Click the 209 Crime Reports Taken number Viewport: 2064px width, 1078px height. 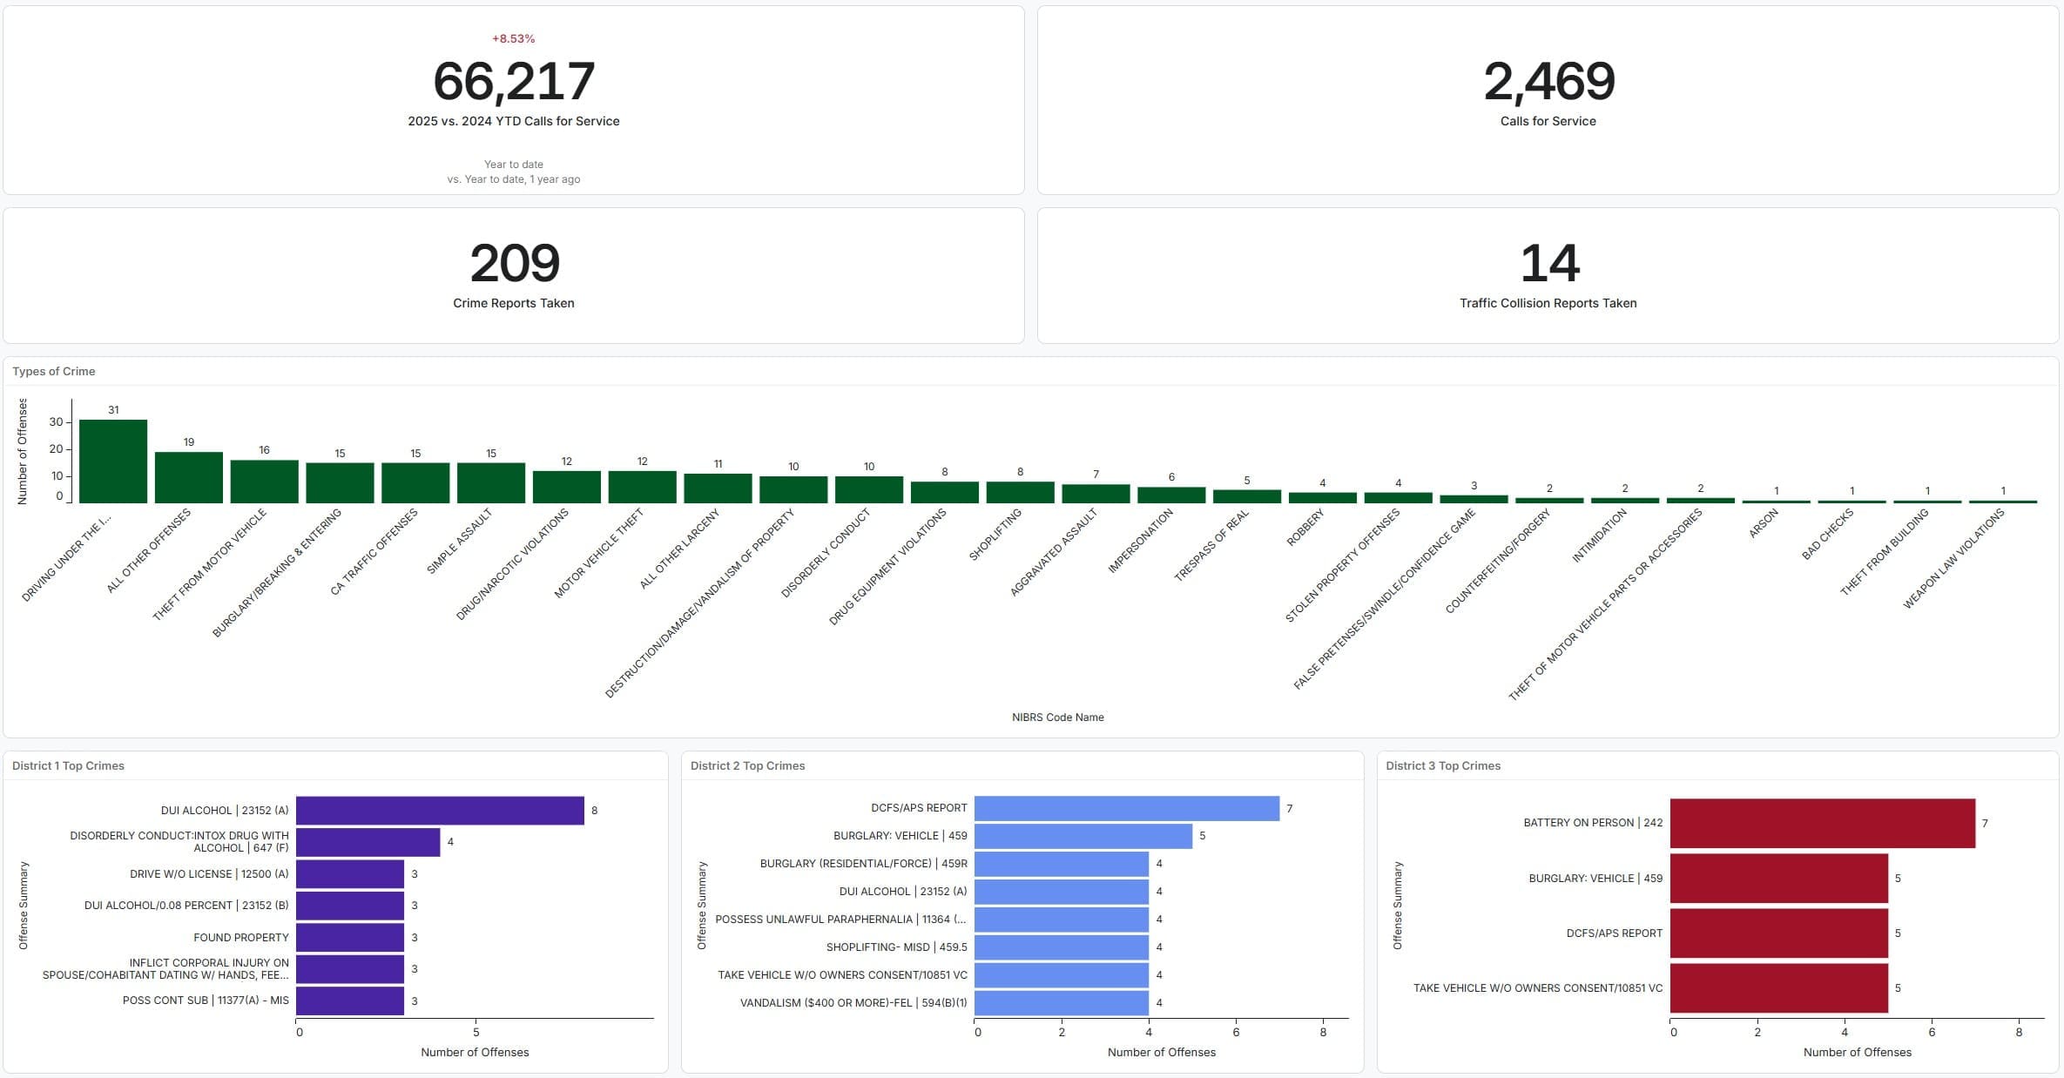point(514,263)
